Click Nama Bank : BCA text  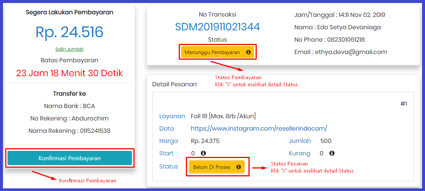click(69, 106)
